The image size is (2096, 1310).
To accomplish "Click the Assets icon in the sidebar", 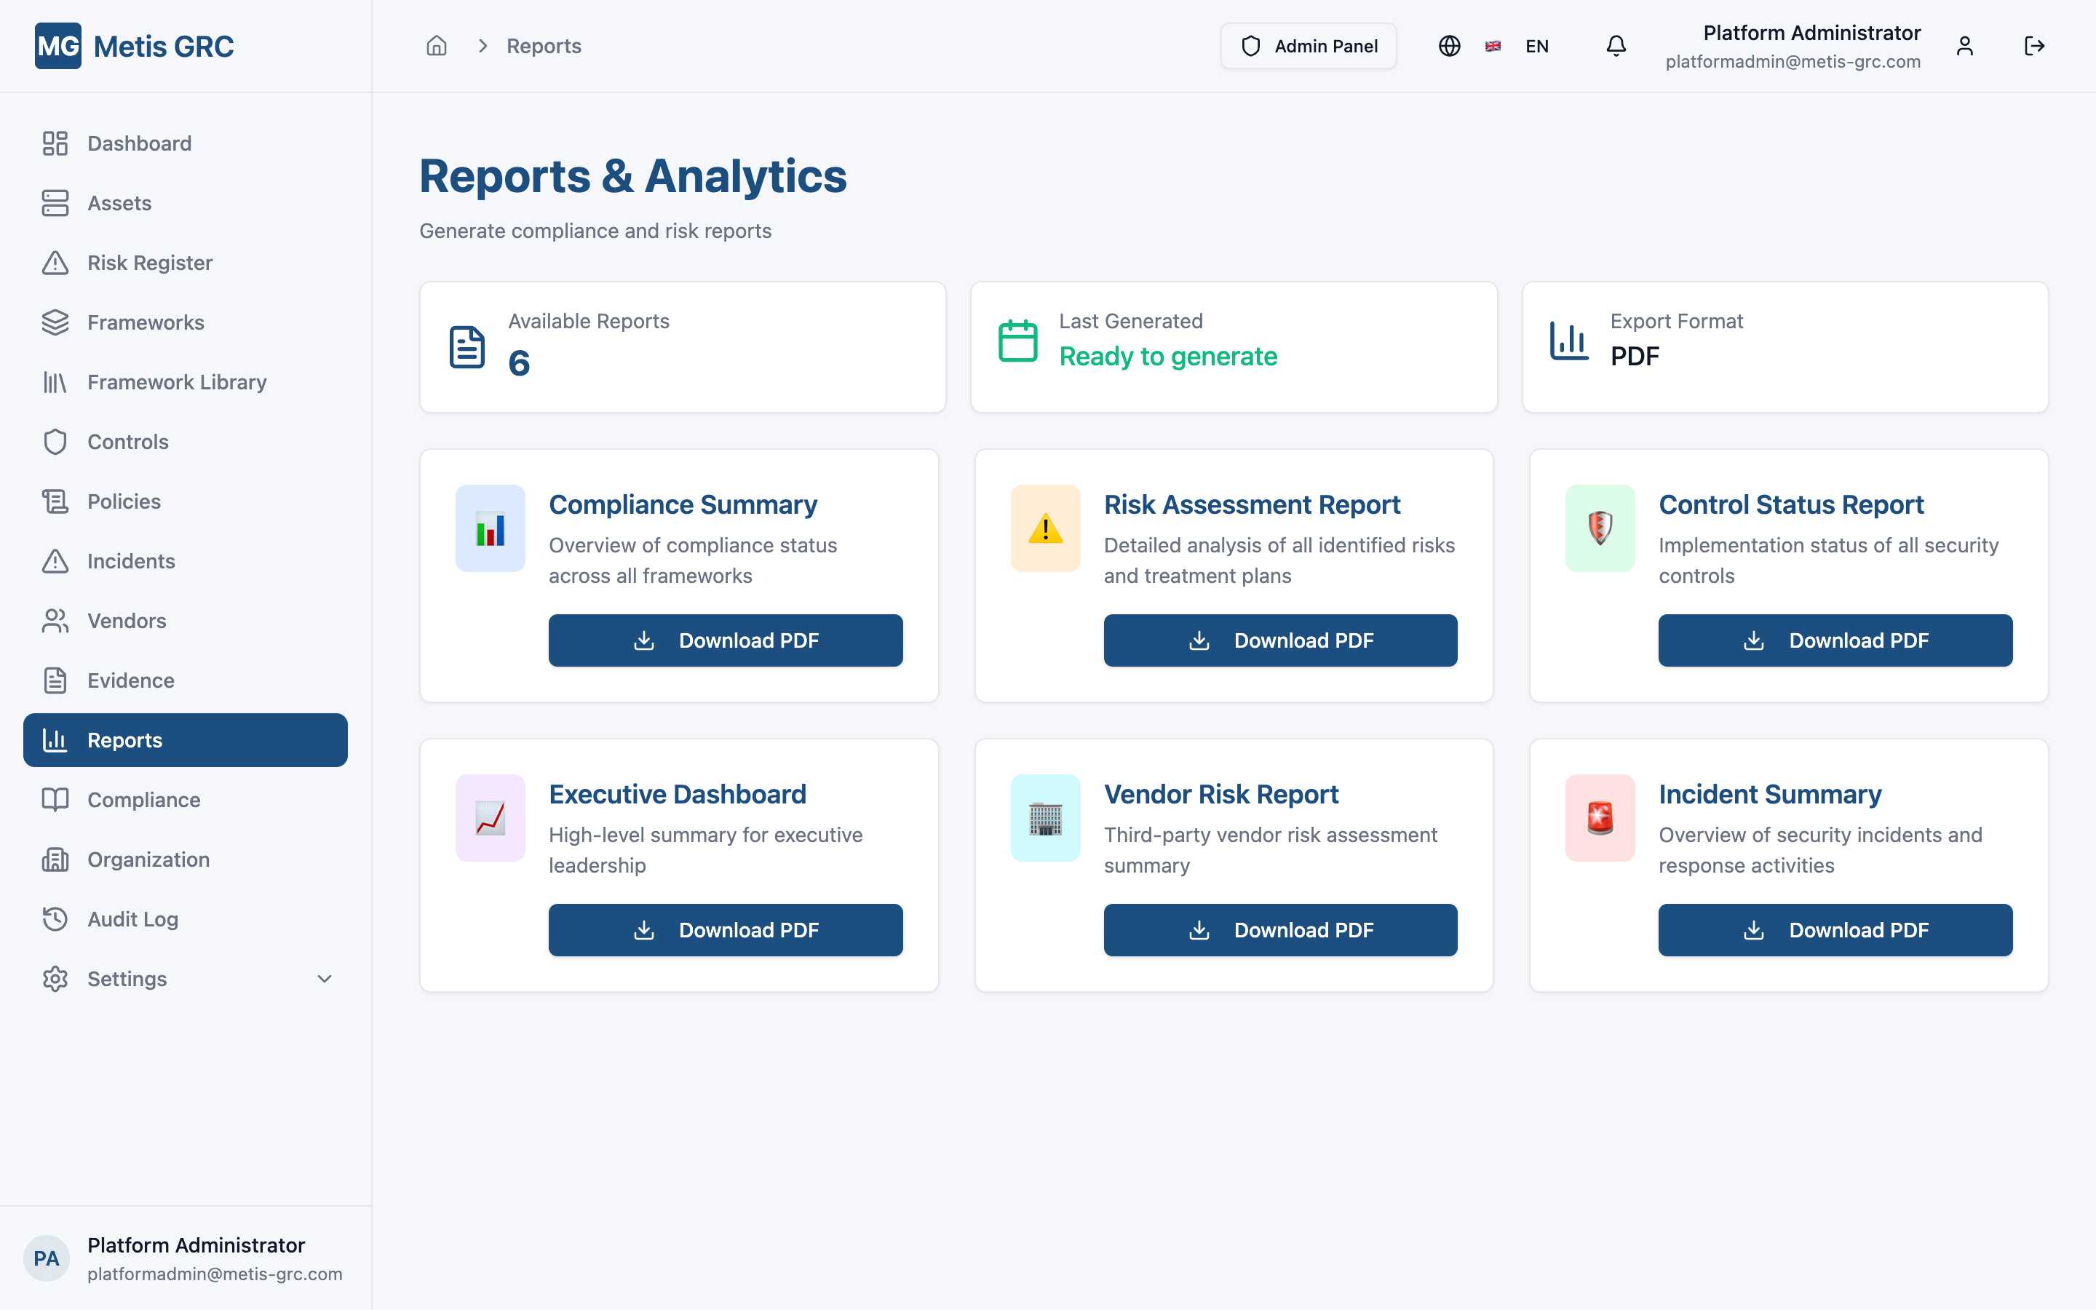I will (55, 203).
